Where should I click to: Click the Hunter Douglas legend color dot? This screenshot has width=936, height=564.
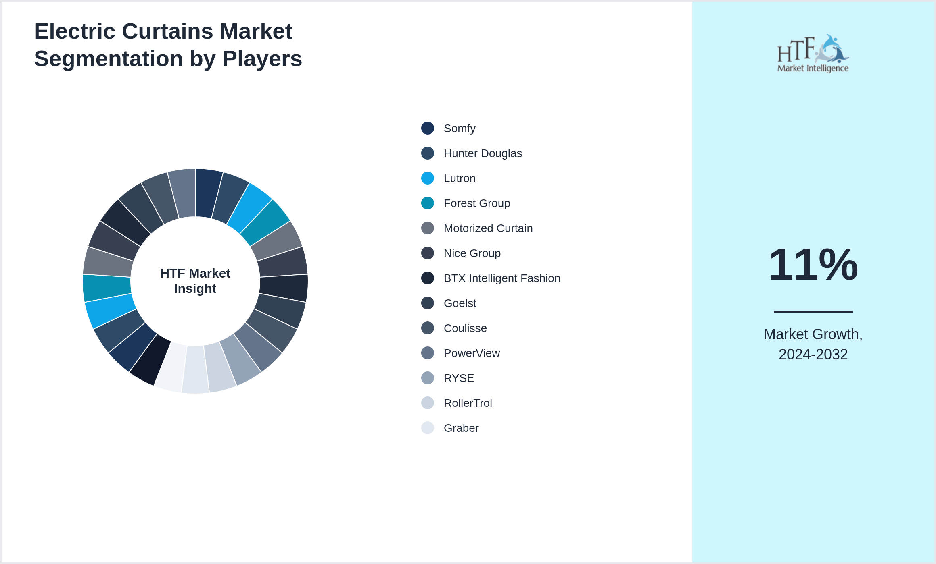click(x=428, y=153)
